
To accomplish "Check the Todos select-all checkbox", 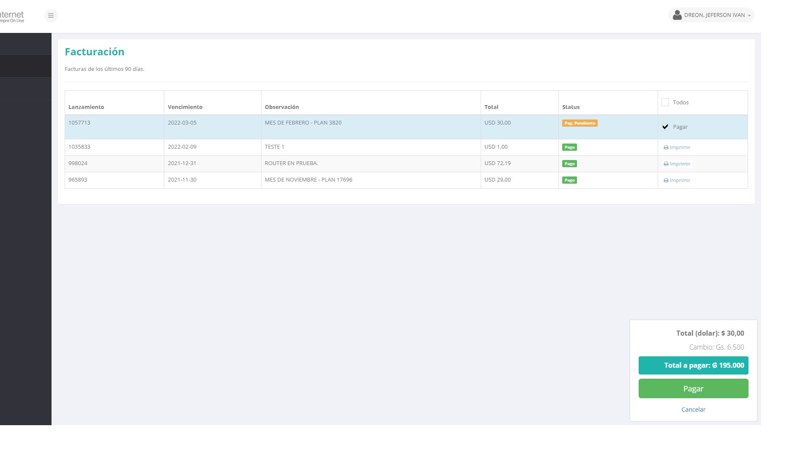I will (665, 103).
